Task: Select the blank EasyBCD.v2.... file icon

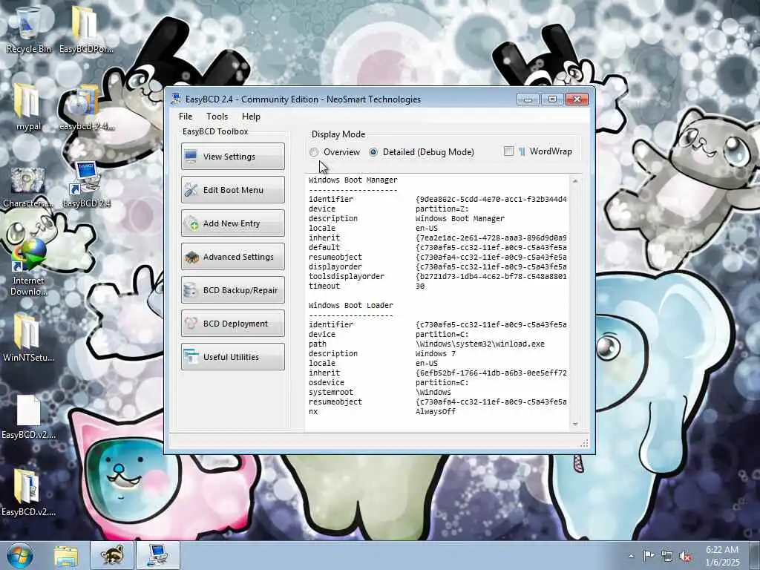Action: click(28, 417)
